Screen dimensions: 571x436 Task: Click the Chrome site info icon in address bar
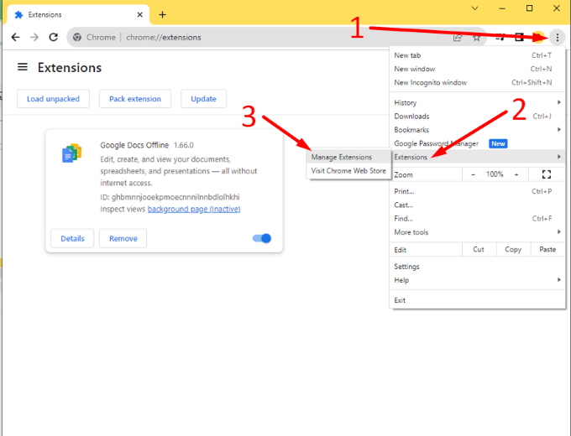click(x=77, y=37)
